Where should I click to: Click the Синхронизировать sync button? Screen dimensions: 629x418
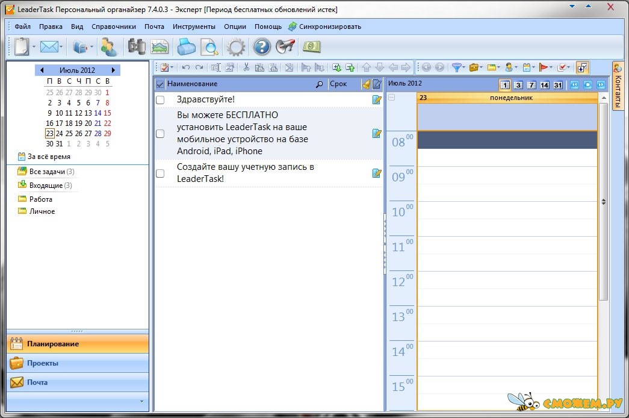[x=324, y=27]
